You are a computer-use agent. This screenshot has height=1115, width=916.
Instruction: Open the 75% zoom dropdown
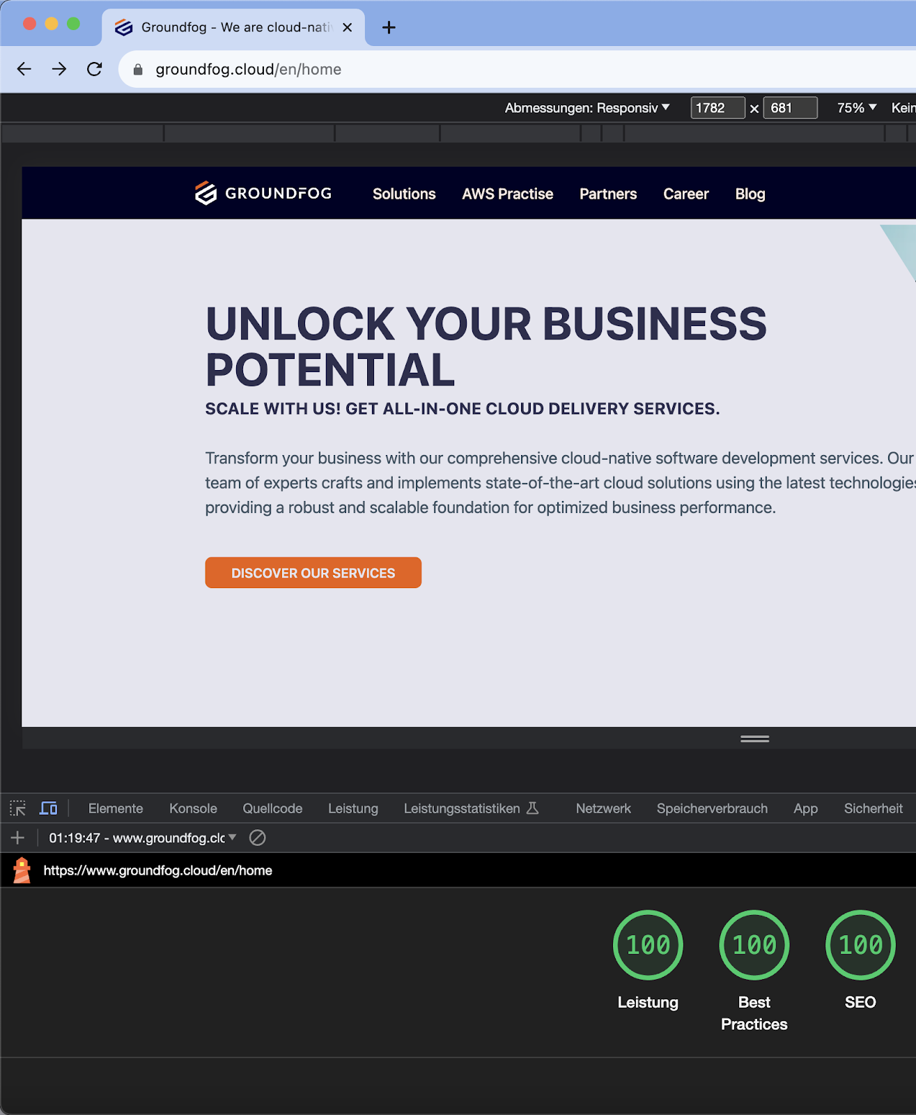(857, 108)
